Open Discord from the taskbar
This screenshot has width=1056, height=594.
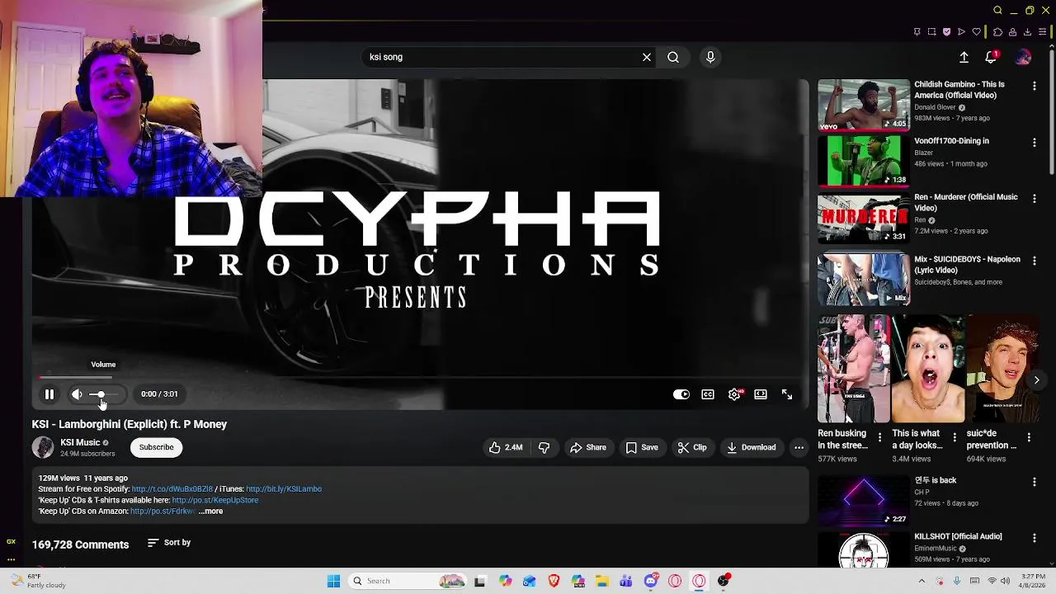[651, 582]
